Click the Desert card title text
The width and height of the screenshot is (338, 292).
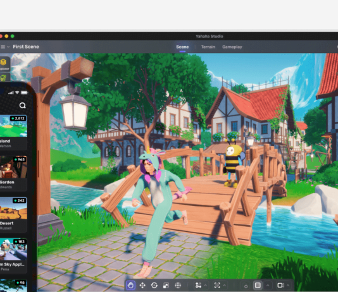(x=7, y=223)
